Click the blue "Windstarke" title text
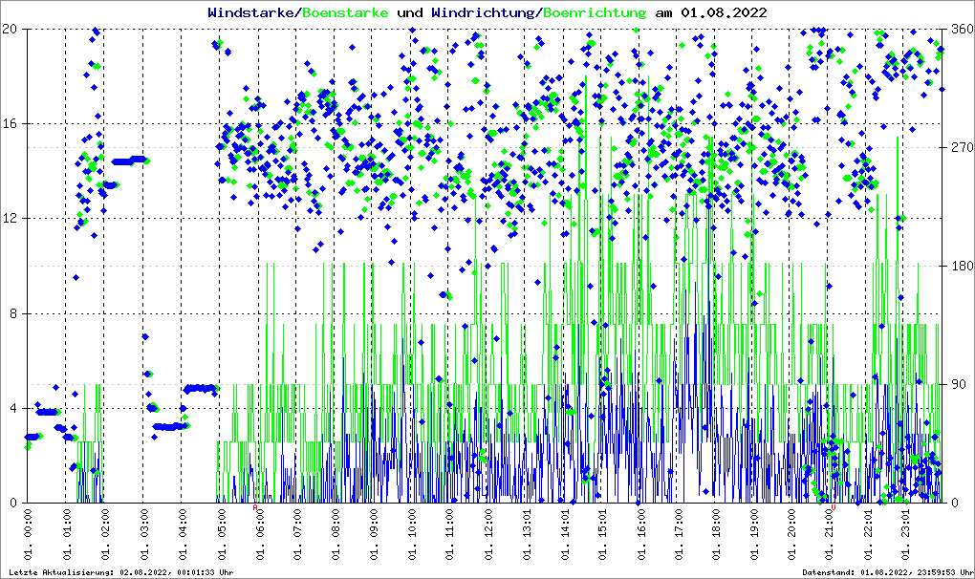Viewport: 975px width, 579px height. (x=252, y=13)
